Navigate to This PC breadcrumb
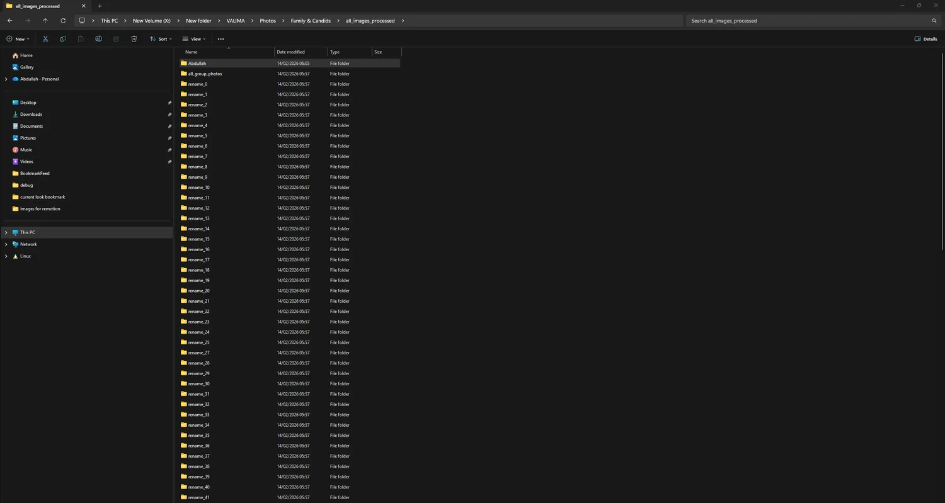Screen dimensions: 945x503 click(x=109, y=21)
